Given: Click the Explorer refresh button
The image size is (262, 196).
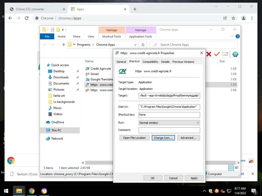Looking at the screenshot, I should 143,45.
